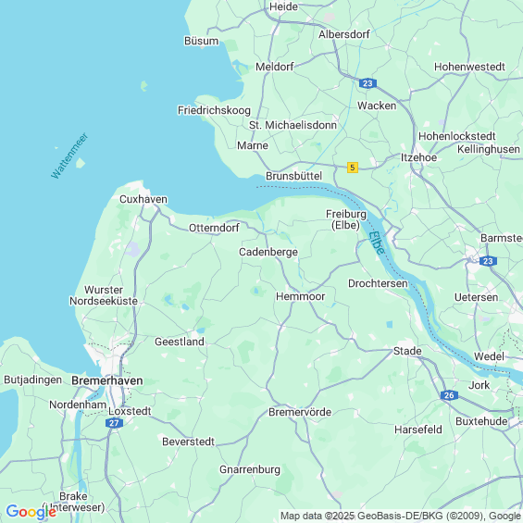Select the Buxtehude town label
Screen dimensions: 523x523
(x=481, y=421)
